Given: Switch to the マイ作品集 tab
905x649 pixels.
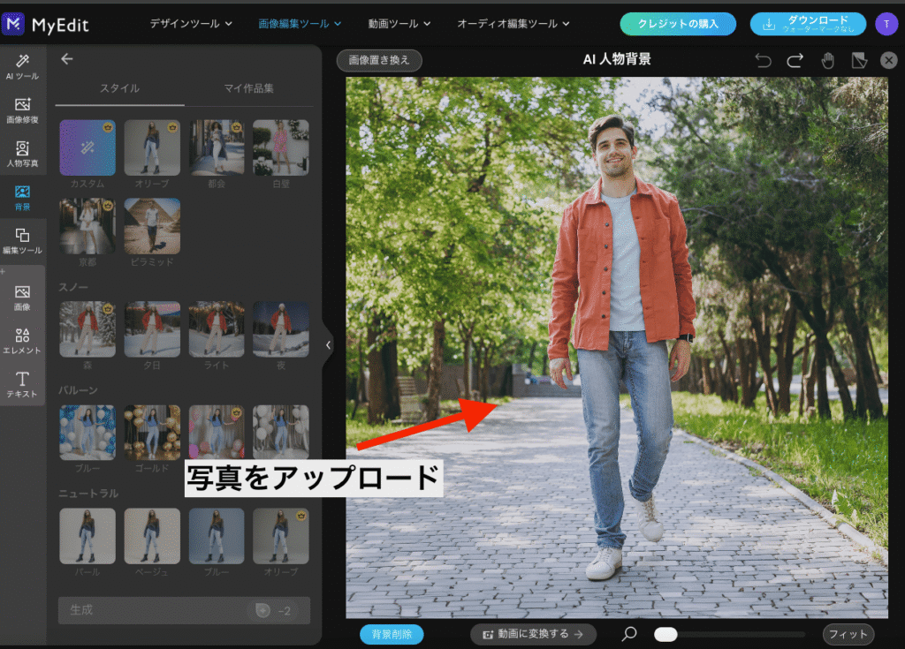Looking at the screenshot, I should coord(248,88).
